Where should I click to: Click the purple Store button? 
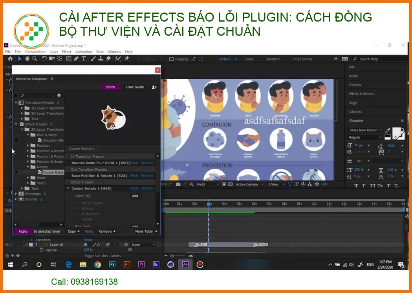coord(110,87)
